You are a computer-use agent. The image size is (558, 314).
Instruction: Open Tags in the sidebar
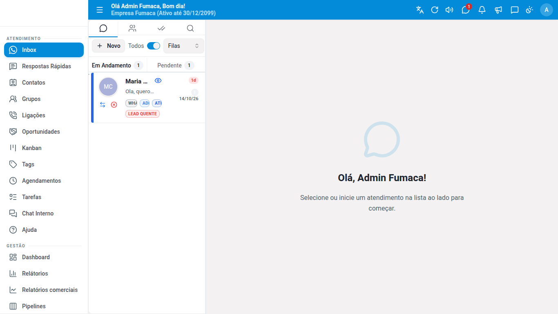(x=44, y=164)
